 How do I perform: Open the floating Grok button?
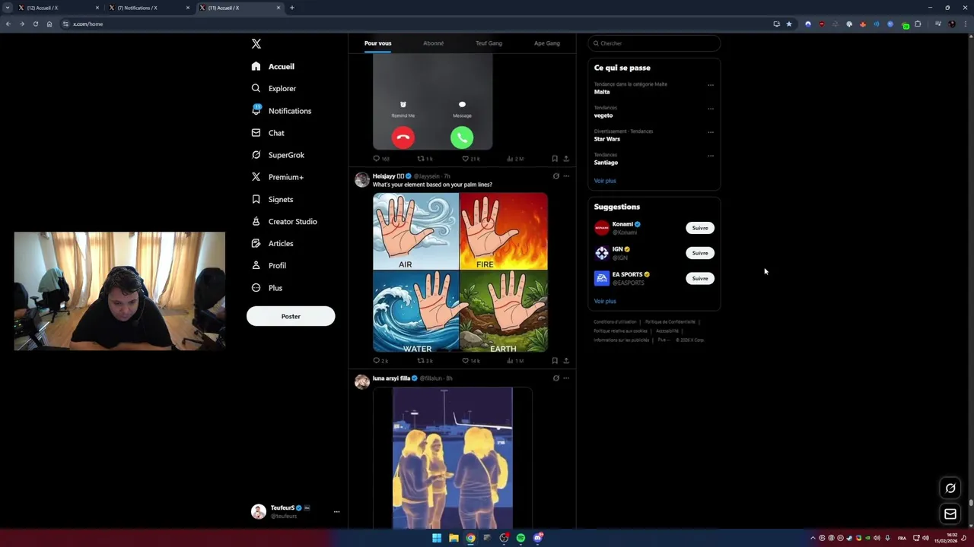coord(950,489)
